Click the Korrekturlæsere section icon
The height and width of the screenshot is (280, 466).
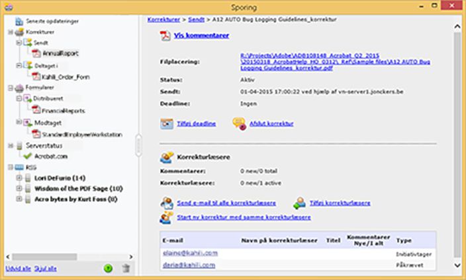(167, 157)
